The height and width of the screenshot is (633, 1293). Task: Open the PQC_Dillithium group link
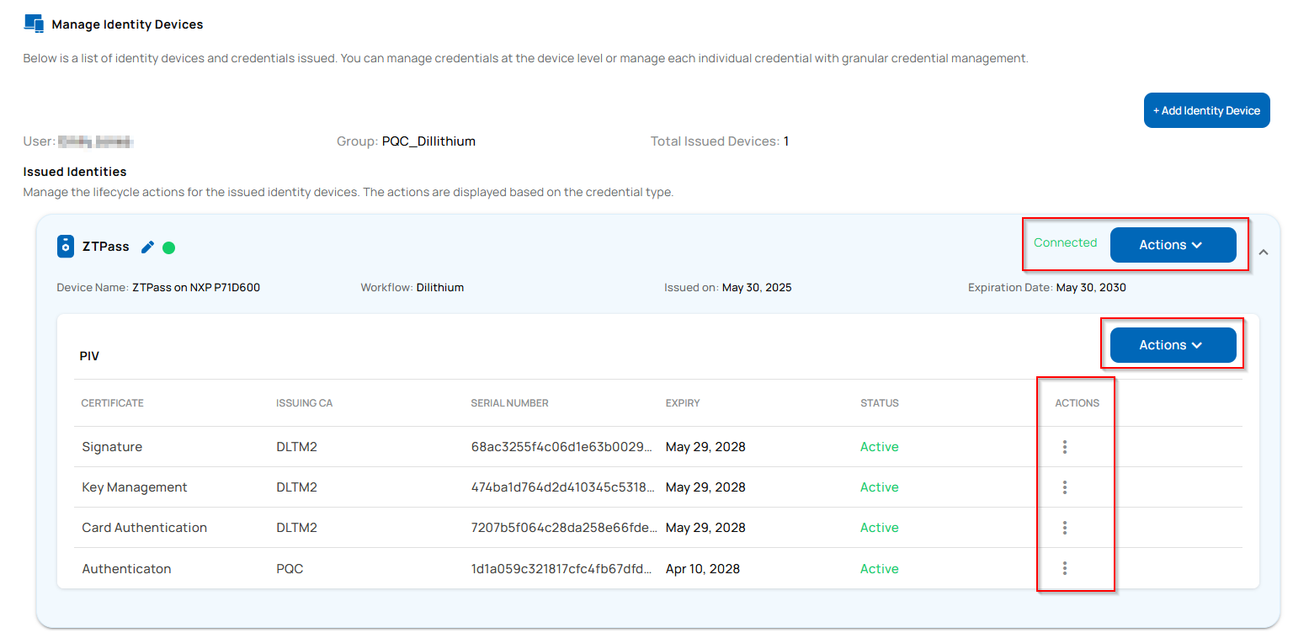pyautogui.click(x=428, y=141)
